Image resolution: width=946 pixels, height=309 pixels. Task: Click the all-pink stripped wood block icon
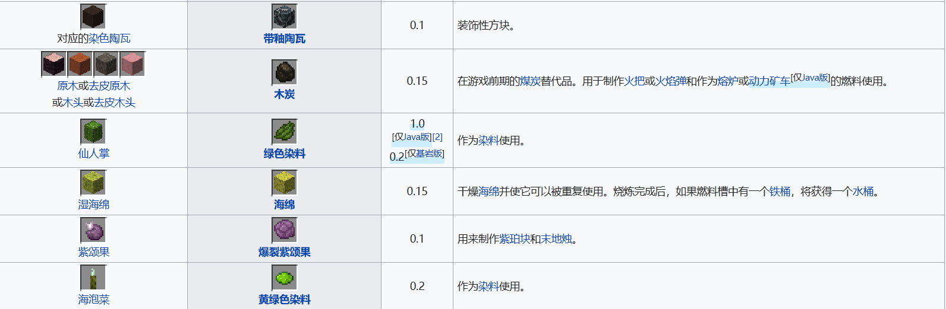click(133, 64)
